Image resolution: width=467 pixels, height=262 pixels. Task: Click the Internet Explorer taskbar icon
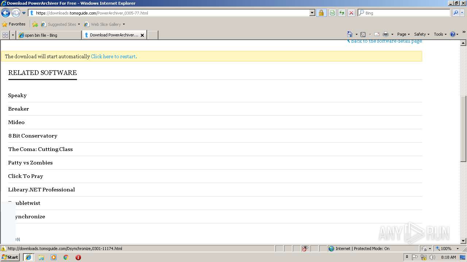tap(28, 257)
